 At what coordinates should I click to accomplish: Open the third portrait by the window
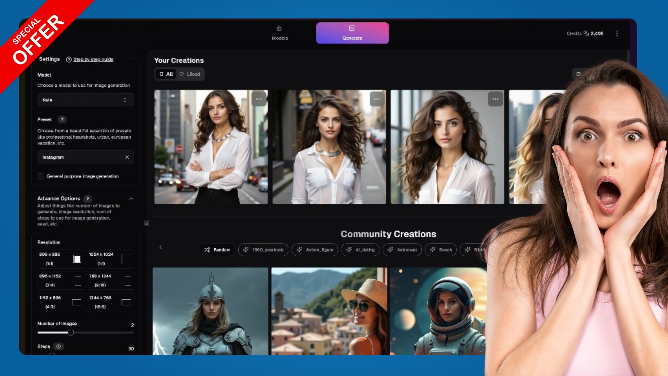pos(447,147)
